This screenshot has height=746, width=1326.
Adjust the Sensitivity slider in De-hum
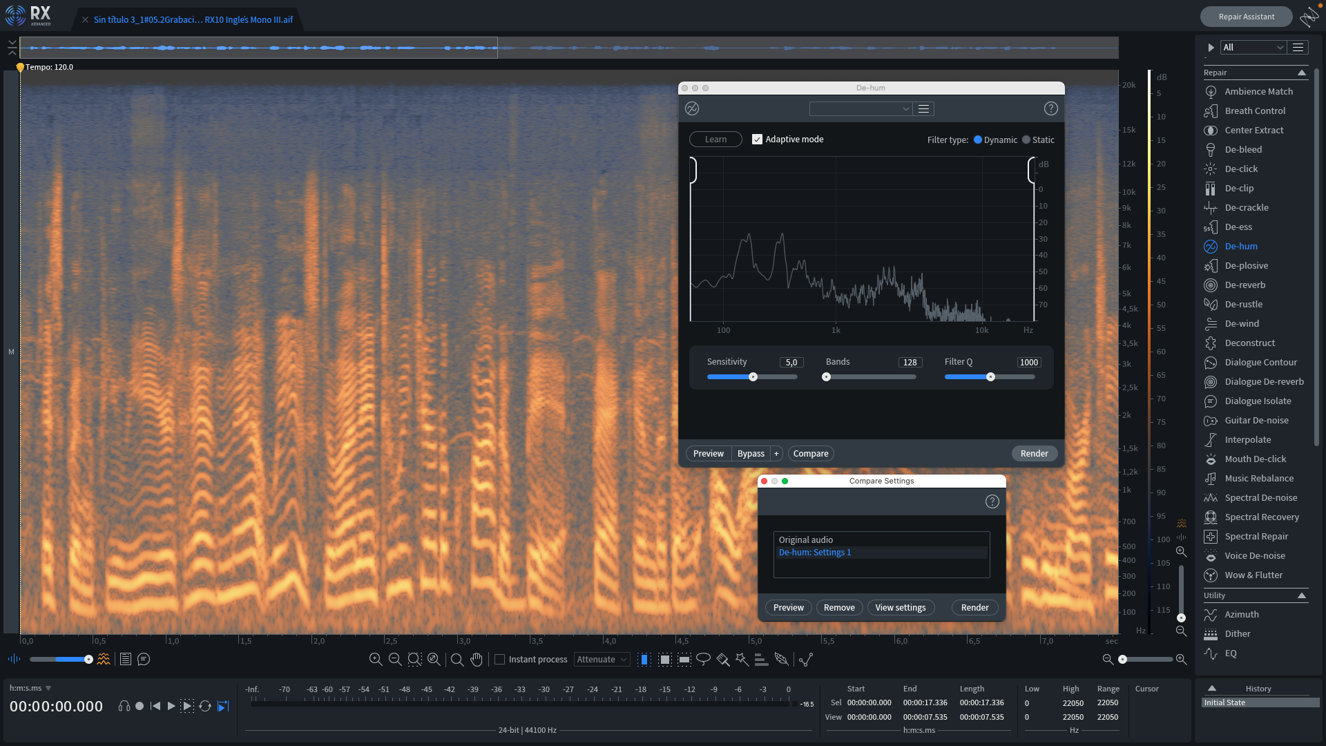(753, 376)
